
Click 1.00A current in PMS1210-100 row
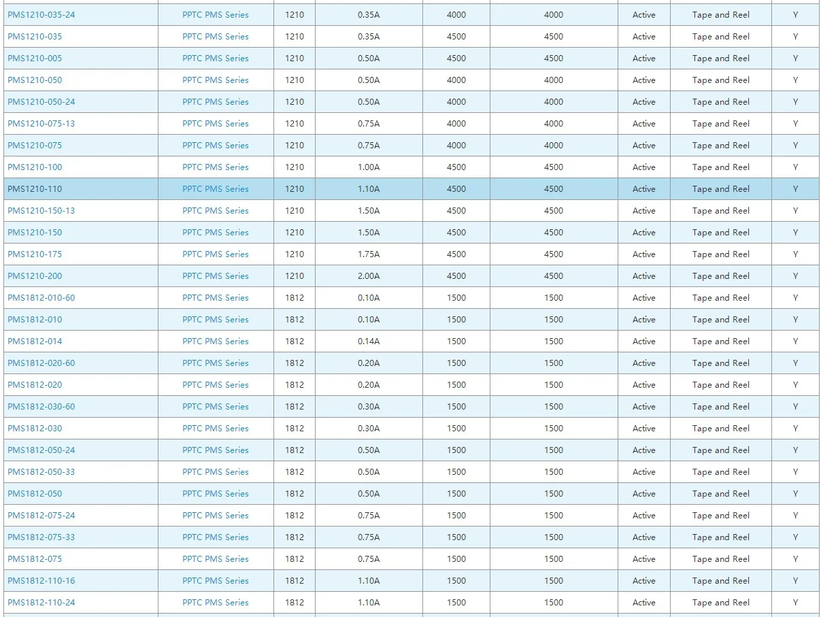369,167
